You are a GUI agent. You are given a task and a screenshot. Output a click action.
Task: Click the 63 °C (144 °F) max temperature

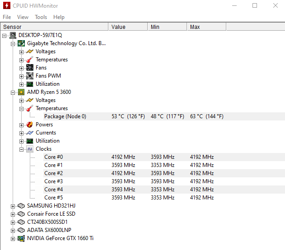point(207,116)
